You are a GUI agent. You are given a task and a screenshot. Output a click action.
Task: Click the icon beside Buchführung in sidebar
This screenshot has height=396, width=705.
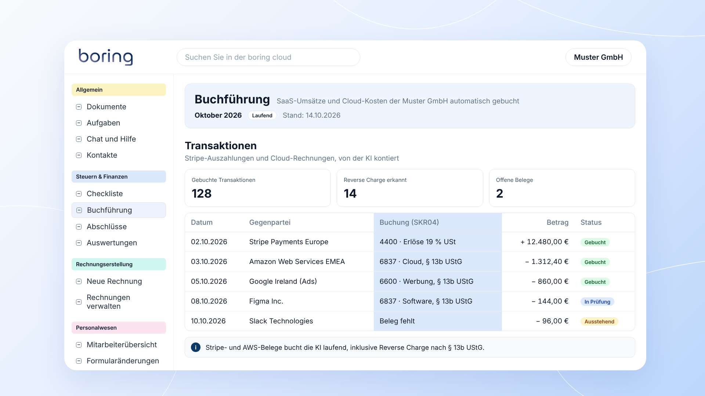(x=79, y=210)
